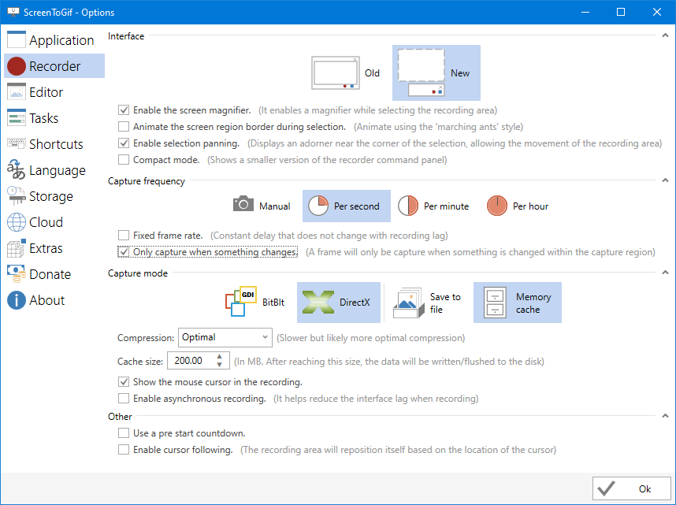Click the red Recorder circle icon
Viewport: 676px width, 505px height.
click(17, 66)
